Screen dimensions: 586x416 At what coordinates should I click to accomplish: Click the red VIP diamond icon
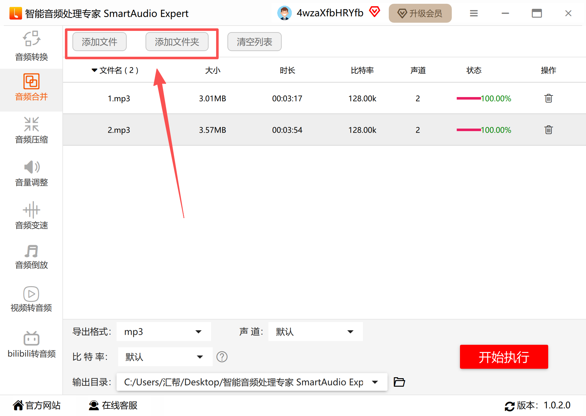click(374, 12)
